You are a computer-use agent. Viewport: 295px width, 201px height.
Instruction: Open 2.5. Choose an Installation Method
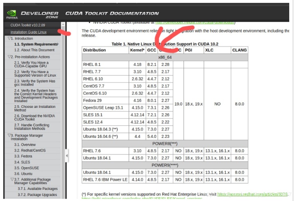tap(34, 108)
